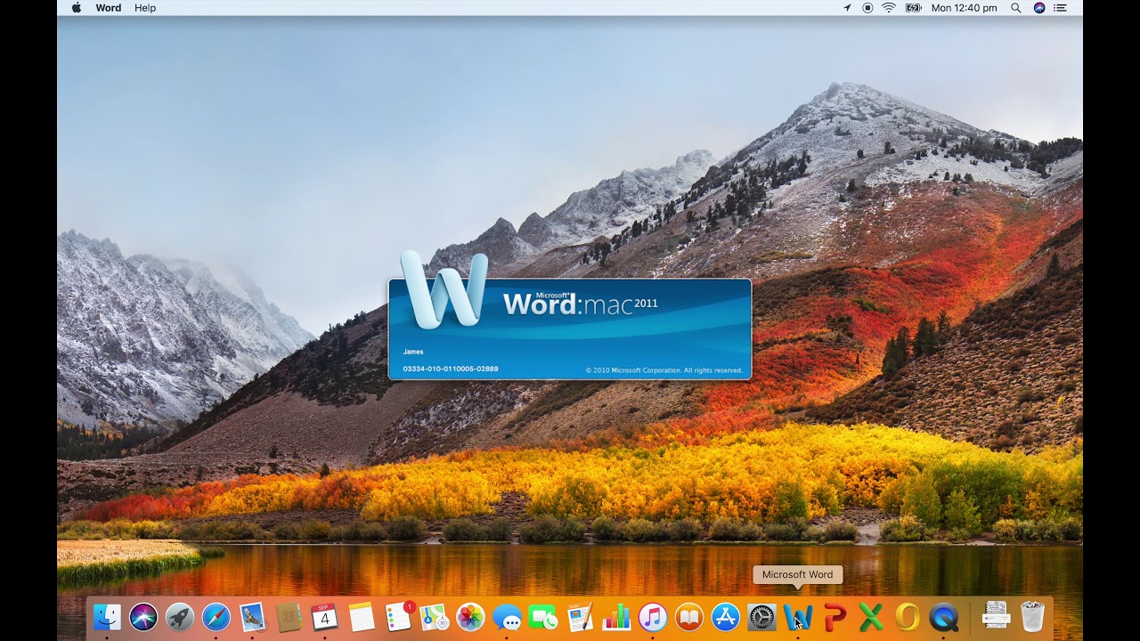This screenshot has width=1140, height=641.
Task: Open the Help menu
Action: point(145,7)
